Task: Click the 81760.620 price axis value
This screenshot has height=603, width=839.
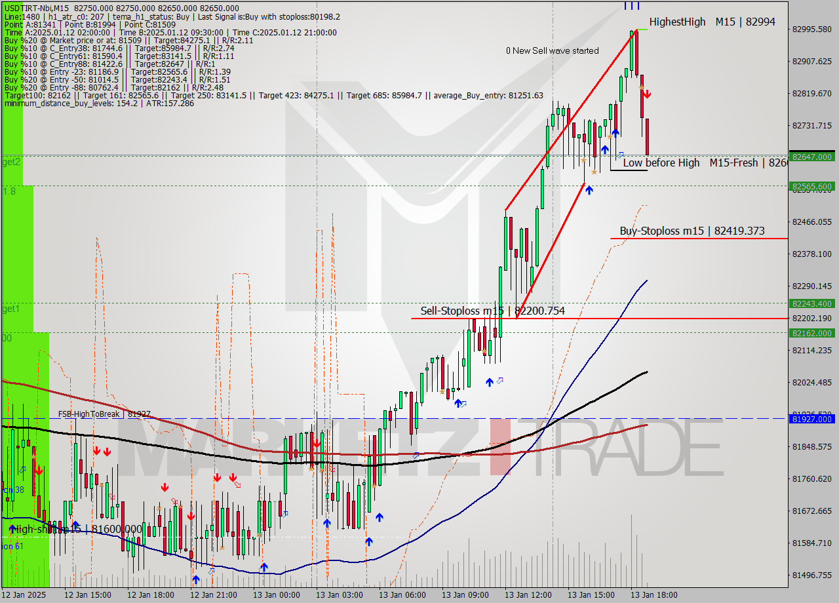Action: [x=812, y=478]
